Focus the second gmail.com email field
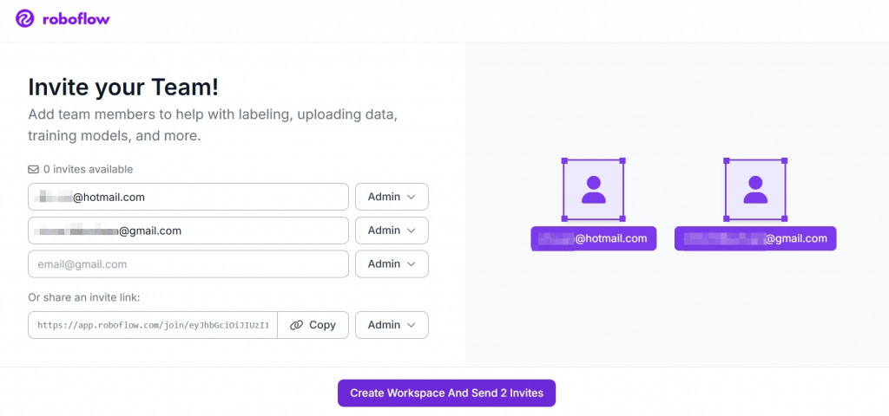The height and width of the screenshot is (416, 889). (x=188, y=231)
